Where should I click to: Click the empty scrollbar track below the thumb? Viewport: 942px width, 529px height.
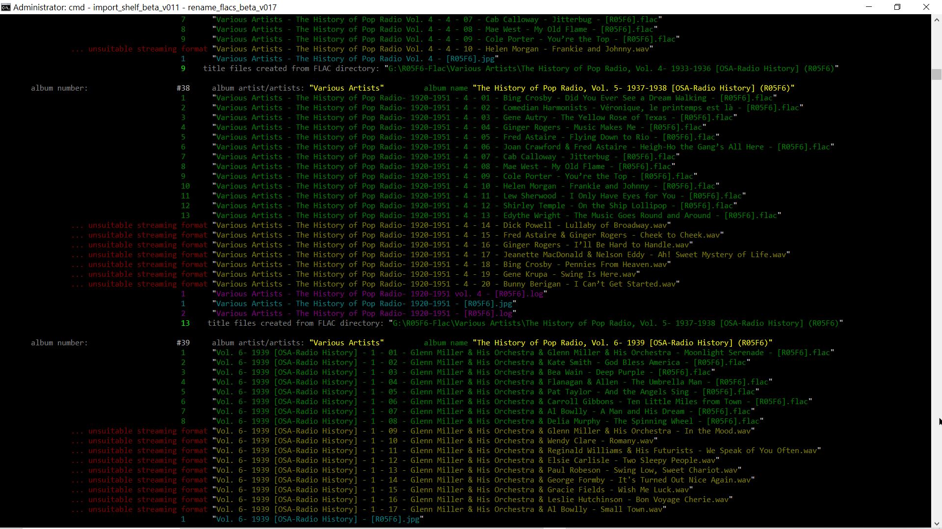tap(937, 294)
